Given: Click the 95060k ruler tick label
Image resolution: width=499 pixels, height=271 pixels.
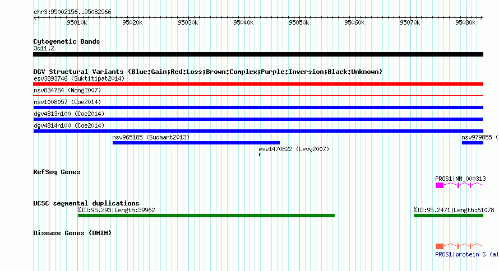Looking at the screenshot, I should pyautogui.click(x=354, y=22).
